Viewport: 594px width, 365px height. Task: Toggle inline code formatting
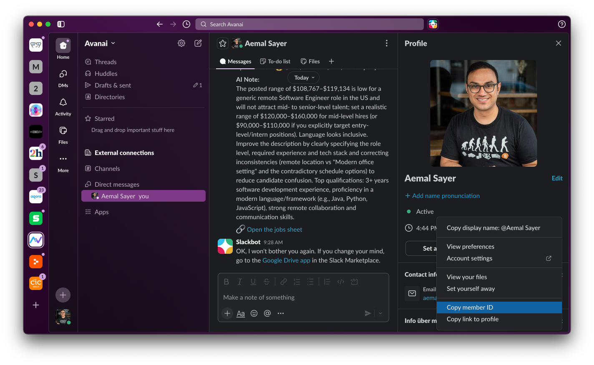click(x=341, y=282)
